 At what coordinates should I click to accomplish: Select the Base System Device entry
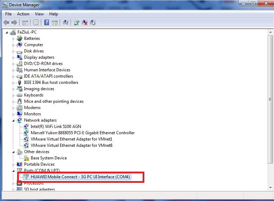(49, 158)
